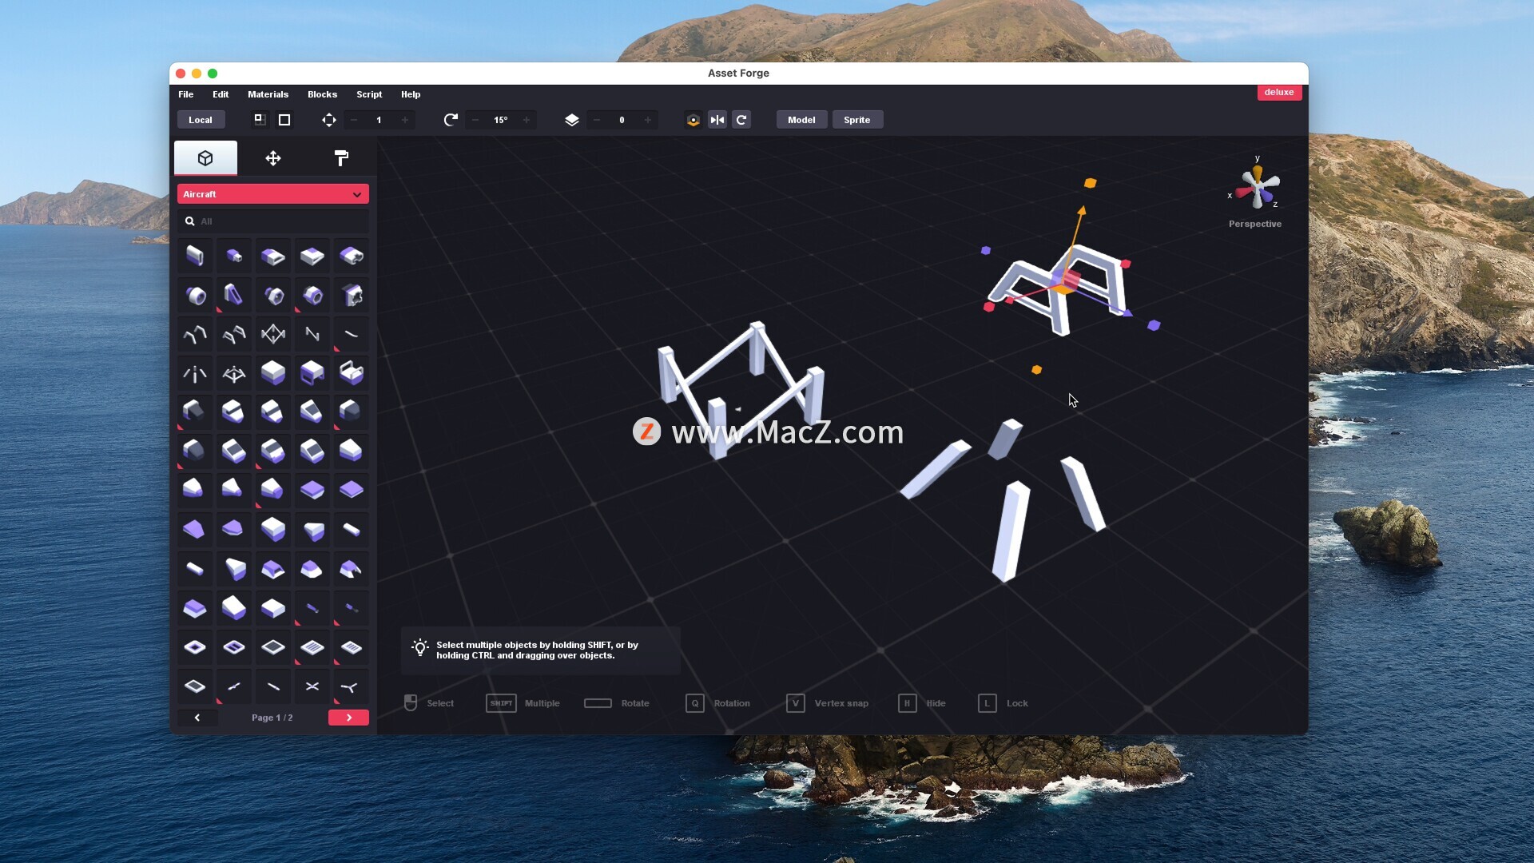This screenshot has height=863, width=1534.
Task: Open the Edit menu
Action: point(221,94)
